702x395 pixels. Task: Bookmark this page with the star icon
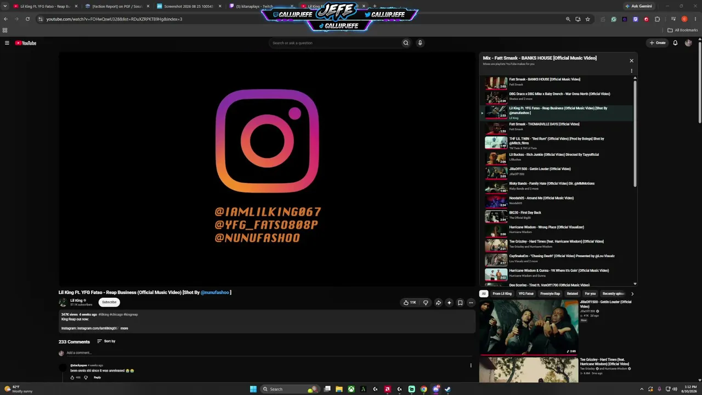pyautogui.click(x=587, y=19)
